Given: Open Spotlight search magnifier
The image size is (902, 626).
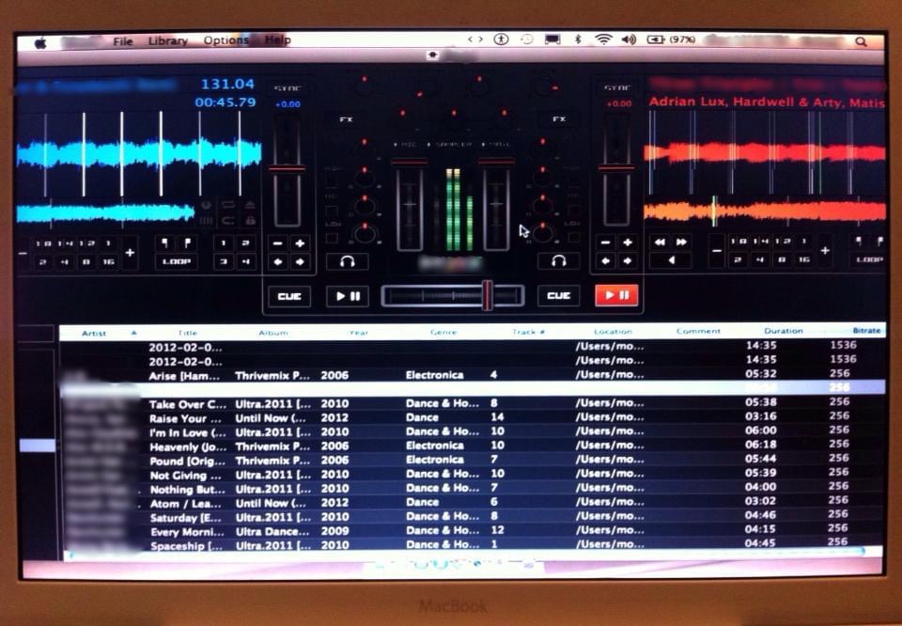Looking at the screenshot, I should (x=861, y=41).
